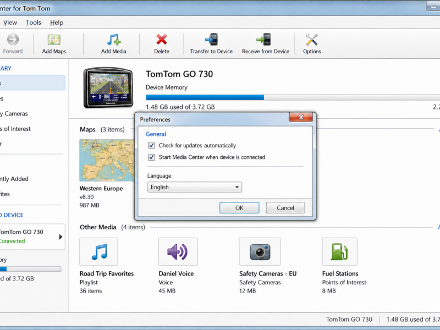The height and width of the screenshot is (330, 440).
Task: Click the Fuel Stations title text
Action: point(340,273)
